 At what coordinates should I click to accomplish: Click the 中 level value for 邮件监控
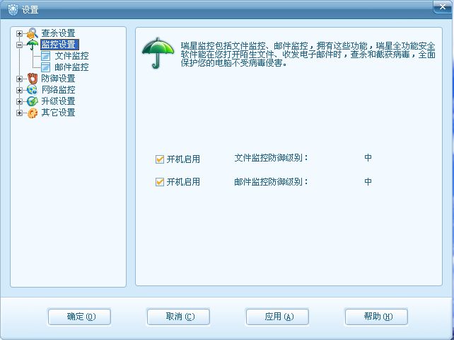coord(368,182)
